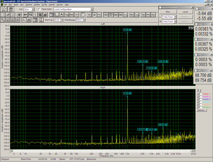The width and height of the screenshot is (213, 162).
Task: Close the Signal Generator panel
Action: point(193,7)
